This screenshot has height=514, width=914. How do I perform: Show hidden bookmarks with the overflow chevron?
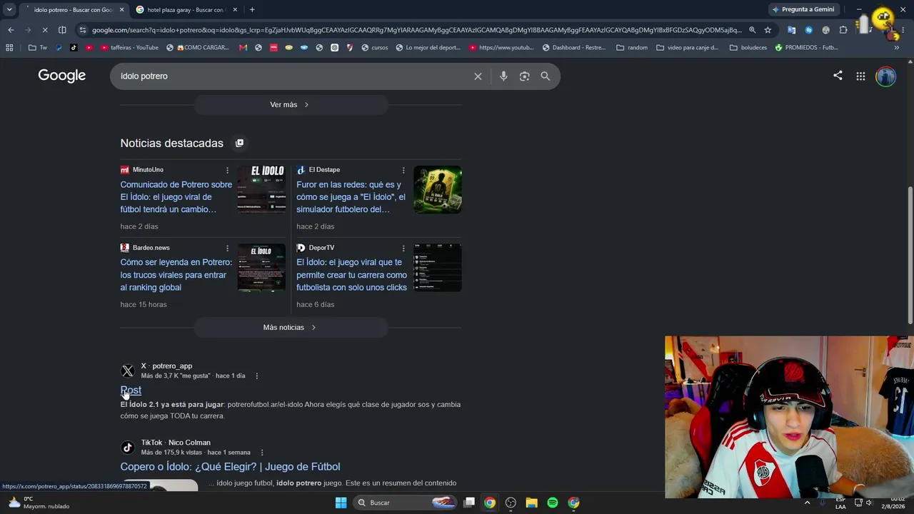click(x=897, y=48)
